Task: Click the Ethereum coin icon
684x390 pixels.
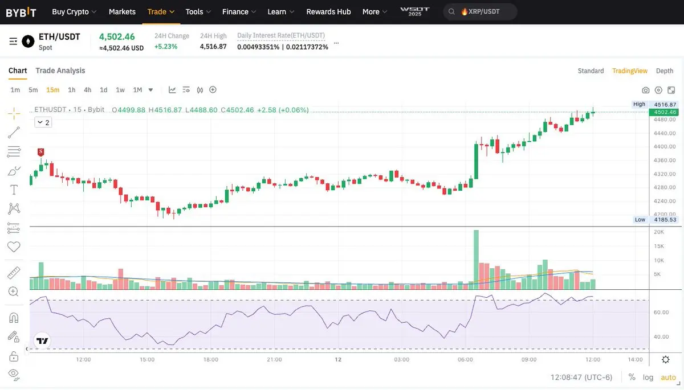Action: coord(28,41)
